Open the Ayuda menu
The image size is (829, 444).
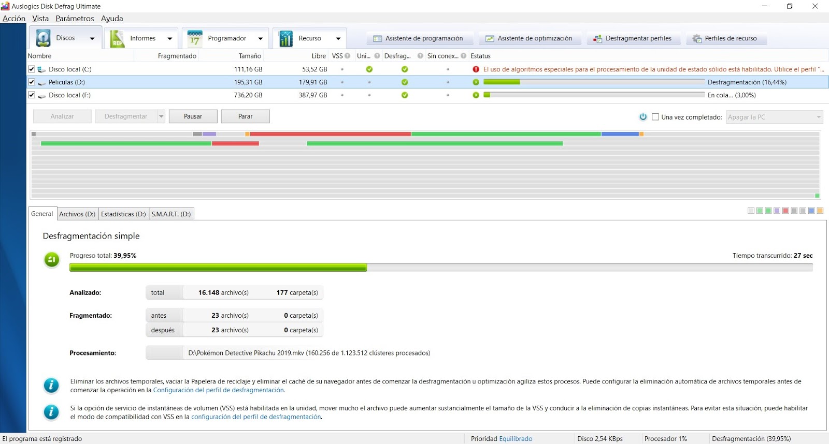(x=112, y=19)
